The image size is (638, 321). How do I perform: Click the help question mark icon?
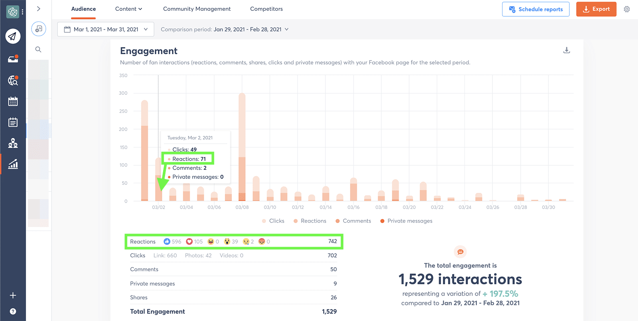click(13, 311)
